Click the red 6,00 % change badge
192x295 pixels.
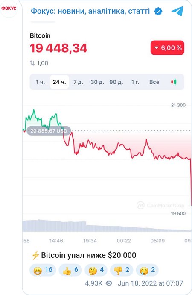[x=167, y=47]
